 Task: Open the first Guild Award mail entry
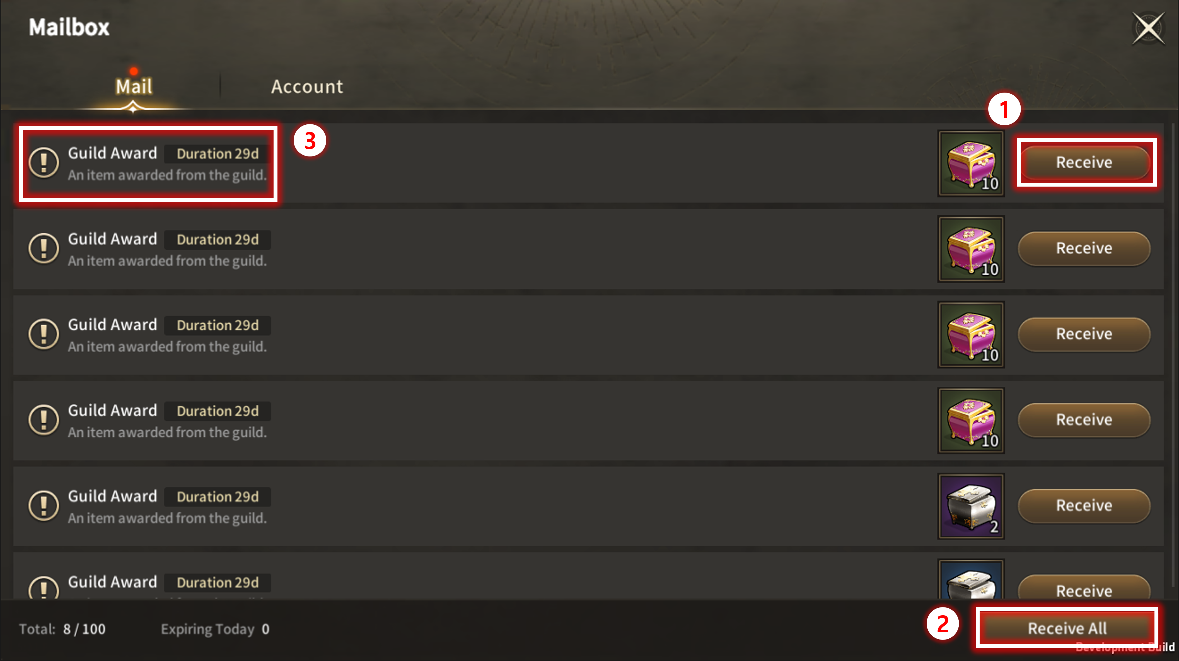click(588, 163)
